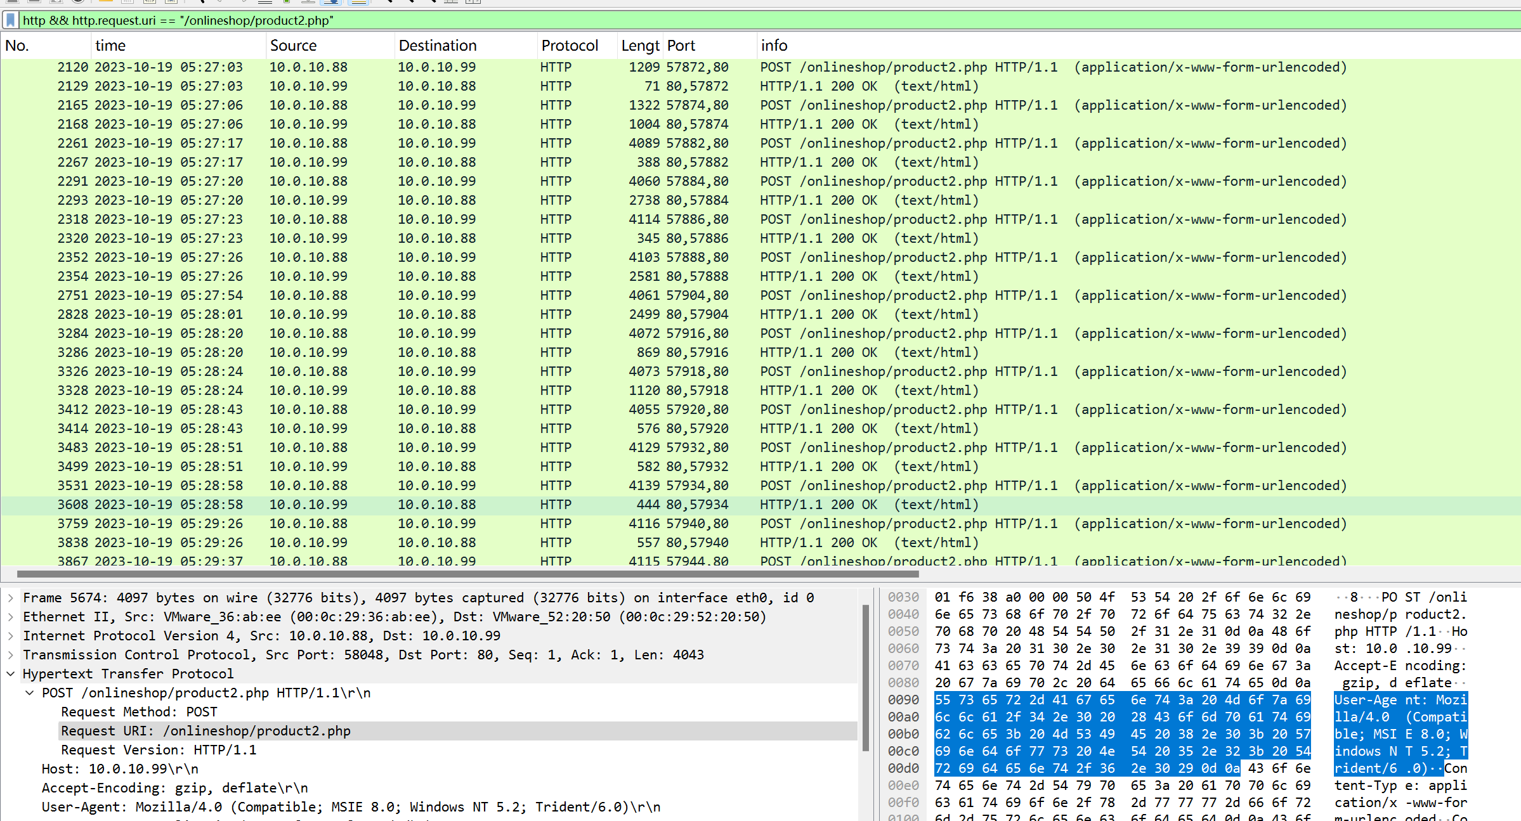1521x821 pixels.
Task: Select the Request Version: HTTP/1.1 field
Action: click(159, 750)
